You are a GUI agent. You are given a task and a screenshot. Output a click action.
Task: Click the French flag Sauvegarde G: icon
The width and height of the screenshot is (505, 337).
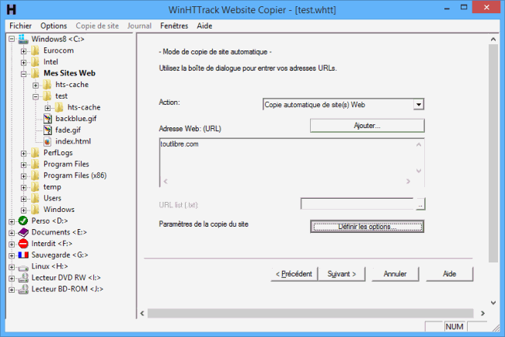(x=23, y=255)
